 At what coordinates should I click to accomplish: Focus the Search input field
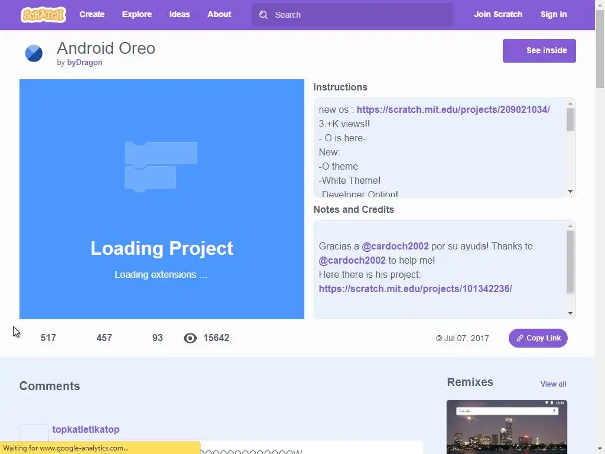[353, 15]
